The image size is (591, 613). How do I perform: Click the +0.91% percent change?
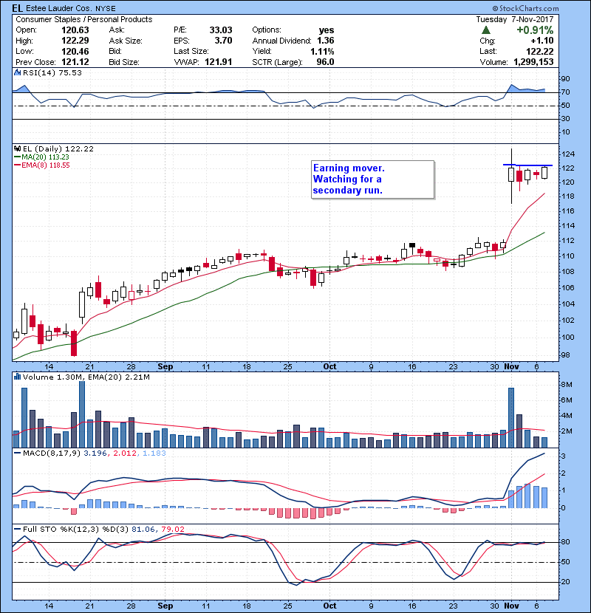coord(535,30)
